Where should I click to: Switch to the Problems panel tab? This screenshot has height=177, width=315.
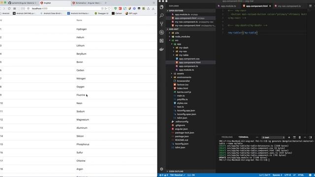(x=227, y=137)
